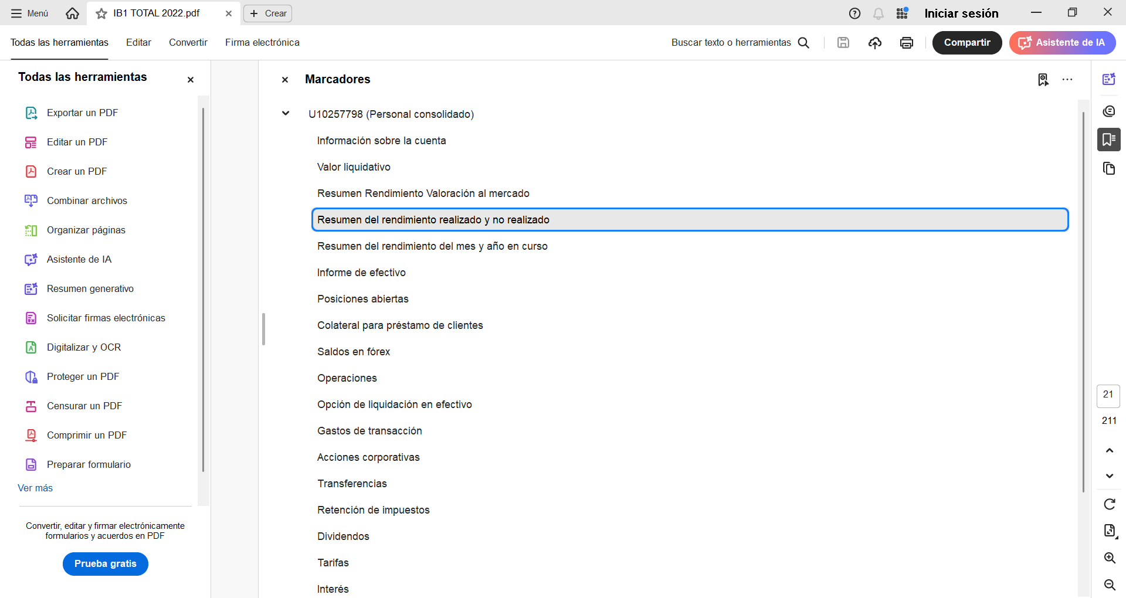The image size is (1126, 598).
Task: Select bookmark Resumen del rendimiento realizado y no realizado
Action: click(x=690, y=220)
